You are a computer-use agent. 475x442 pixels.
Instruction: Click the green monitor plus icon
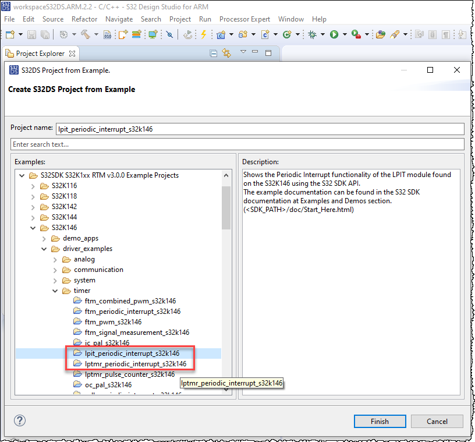click(x=153, y=34)
